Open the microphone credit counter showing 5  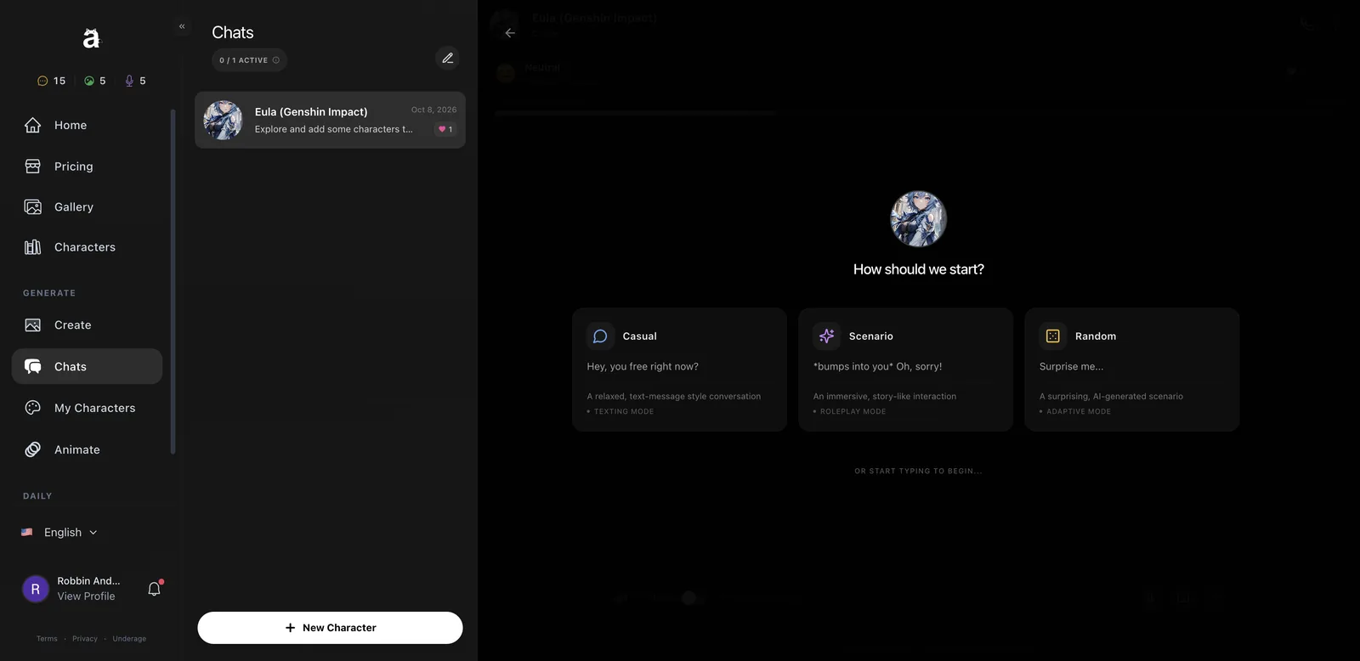[135, 81]
